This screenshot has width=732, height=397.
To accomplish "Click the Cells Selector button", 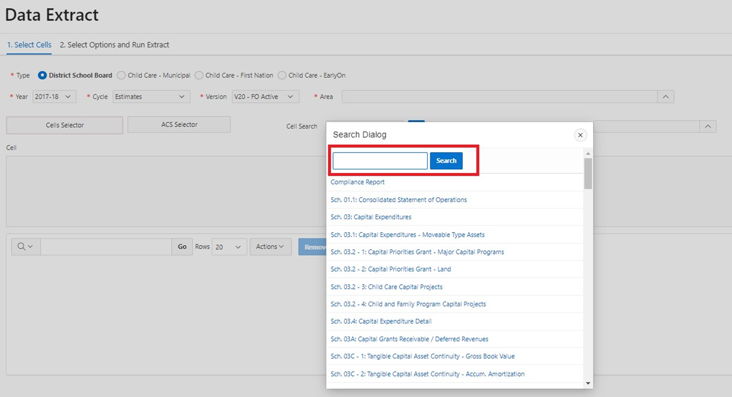I will [66, 125].
